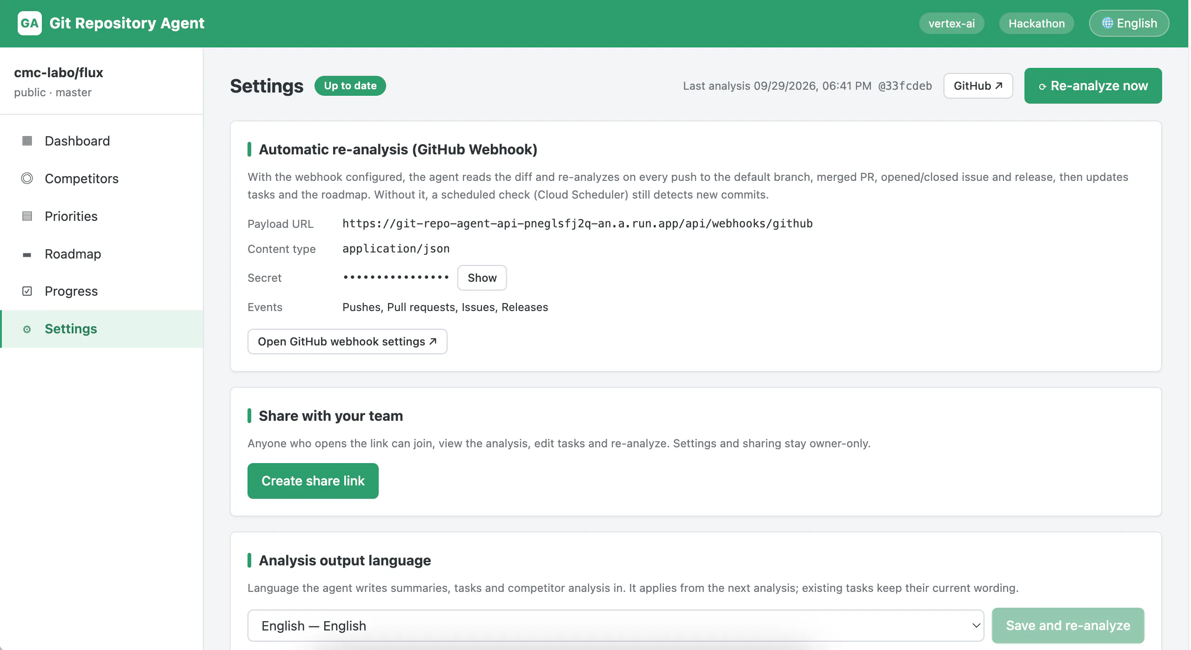
Task: Click the vertex-ai badge
Action: pyautogui.click(x=951, y=23)
